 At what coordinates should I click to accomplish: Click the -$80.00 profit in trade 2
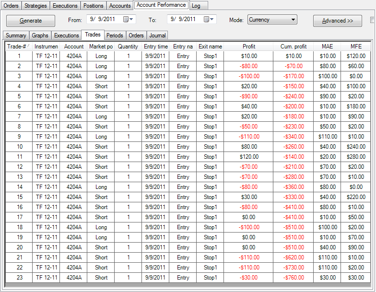point(248,66)
